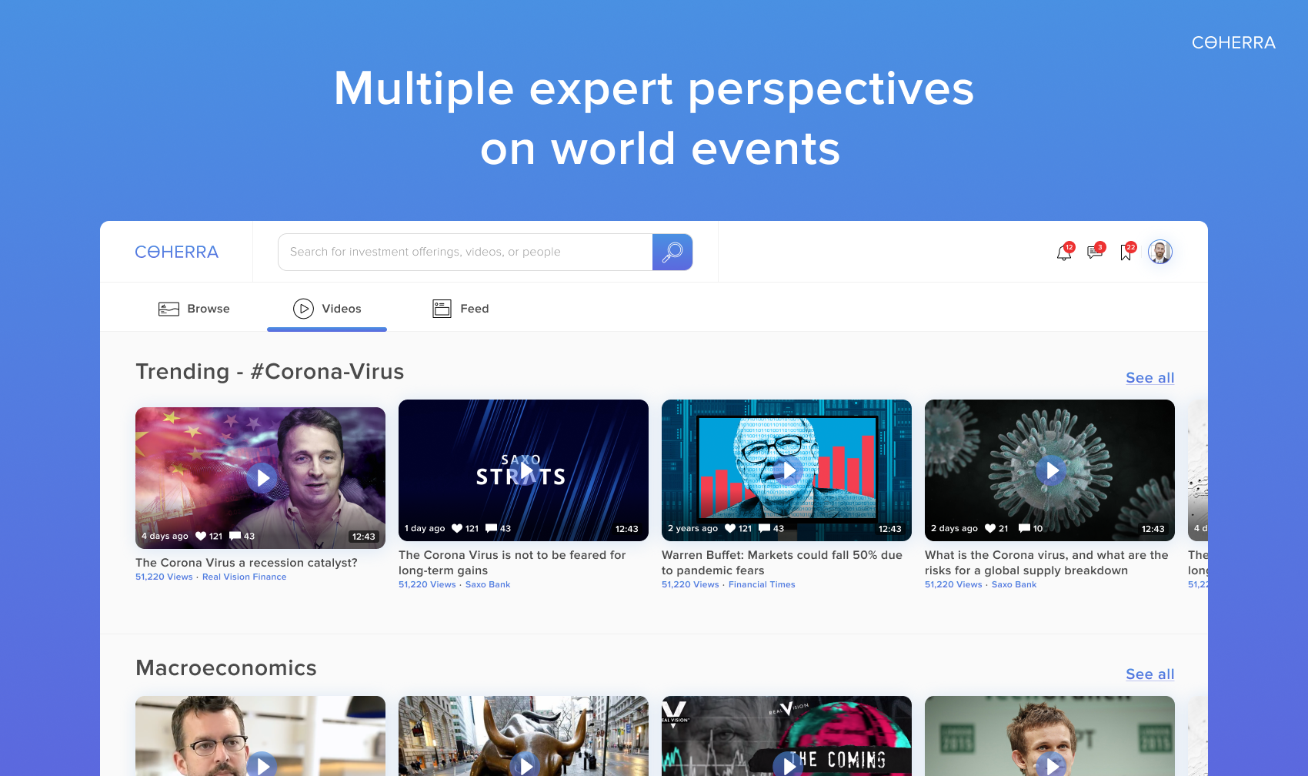Click heart with 21 likes on virus video
This screenshot has width=1308, height=776.
click(990, 528)
